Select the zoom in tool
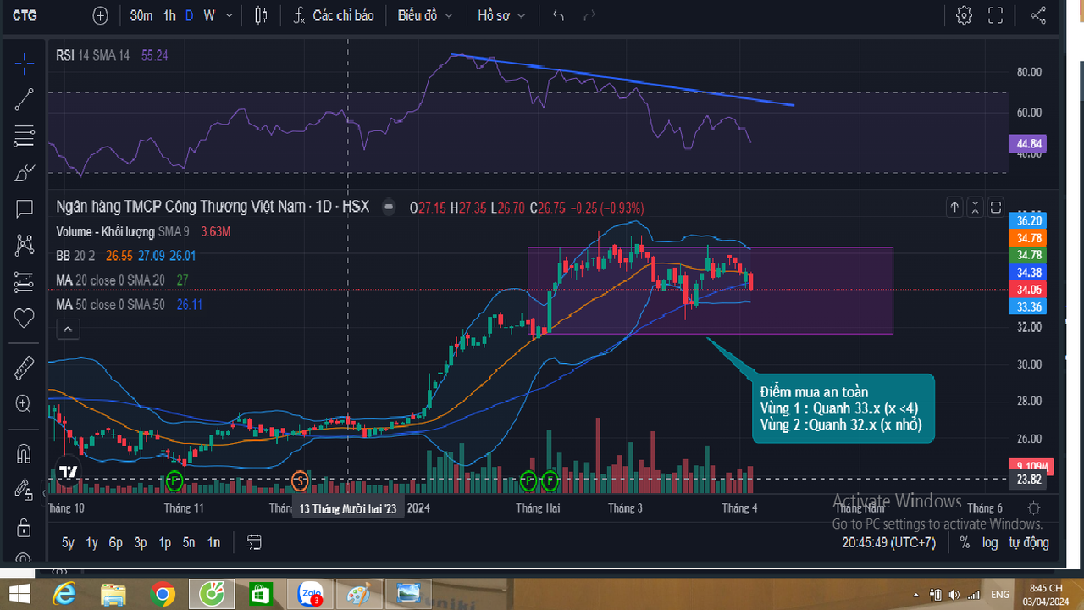 [25, 403]
